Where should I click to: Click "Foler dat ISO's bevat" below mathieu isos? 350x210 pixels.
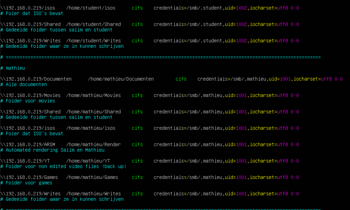34,134
